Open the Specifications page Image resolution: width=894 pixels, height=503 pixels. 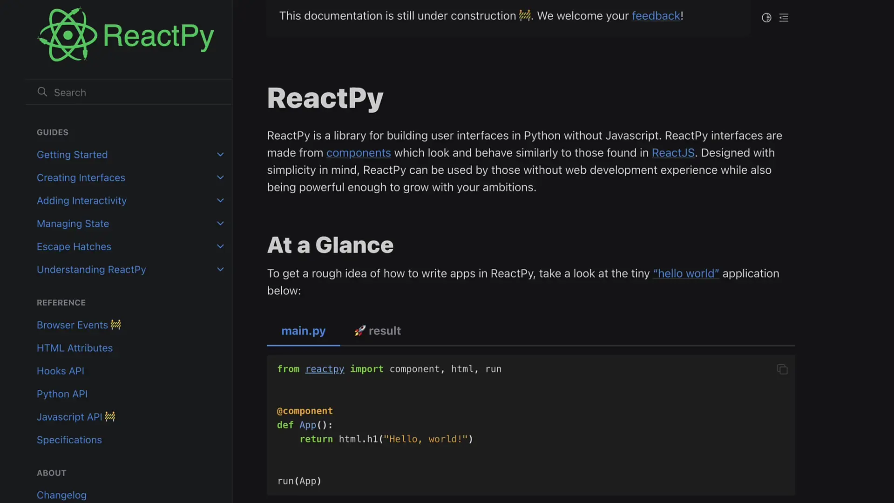(69, 440)
